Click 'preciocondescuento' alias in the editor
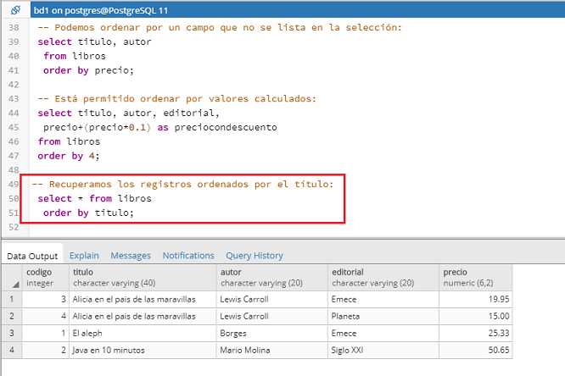The image size is (565, 376). [226, 127]
